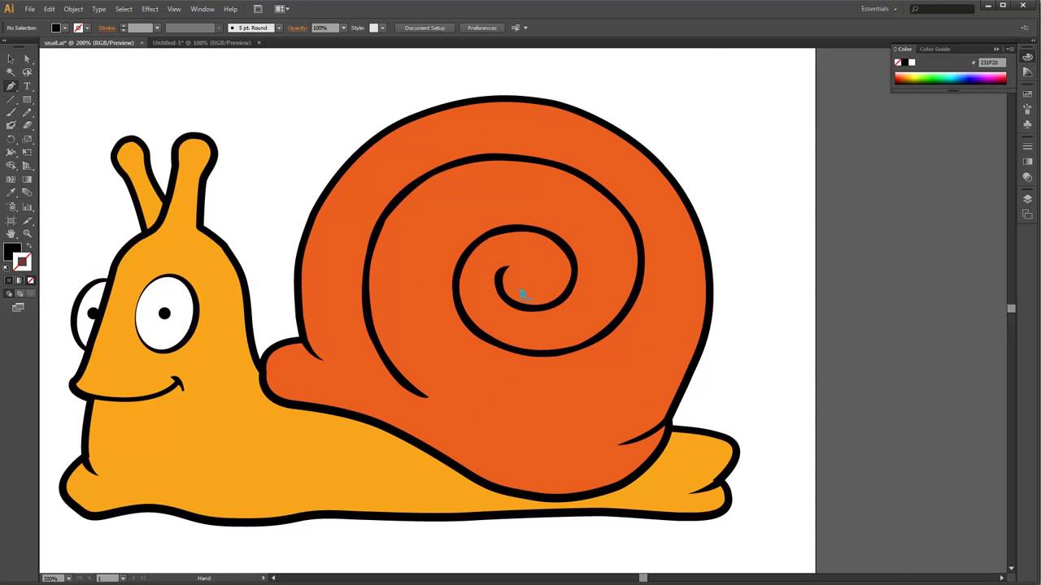Open the Stroke panel from the dock
This screenshot has width=1041, height=585.
(1028, 146)
